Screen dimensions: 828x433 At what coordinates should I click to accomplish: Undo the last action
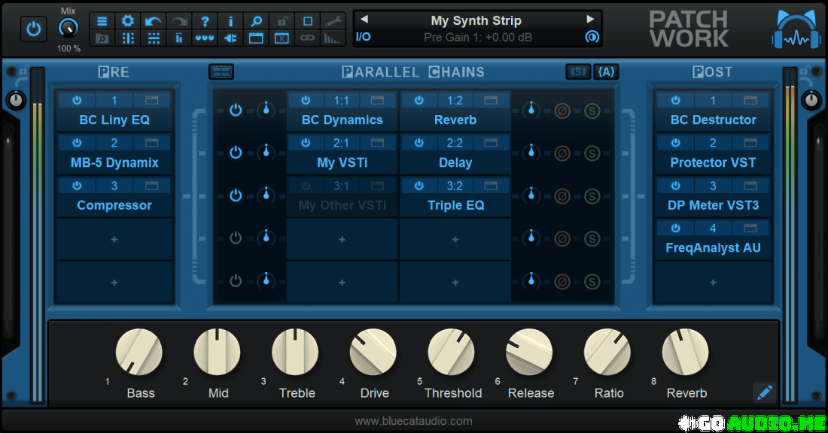tap(153, 21)
